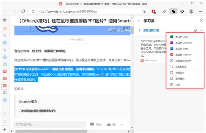Open article more options ellipsis at bottom
Viewport: 206px width, 133px height.
tap(123, 124)
